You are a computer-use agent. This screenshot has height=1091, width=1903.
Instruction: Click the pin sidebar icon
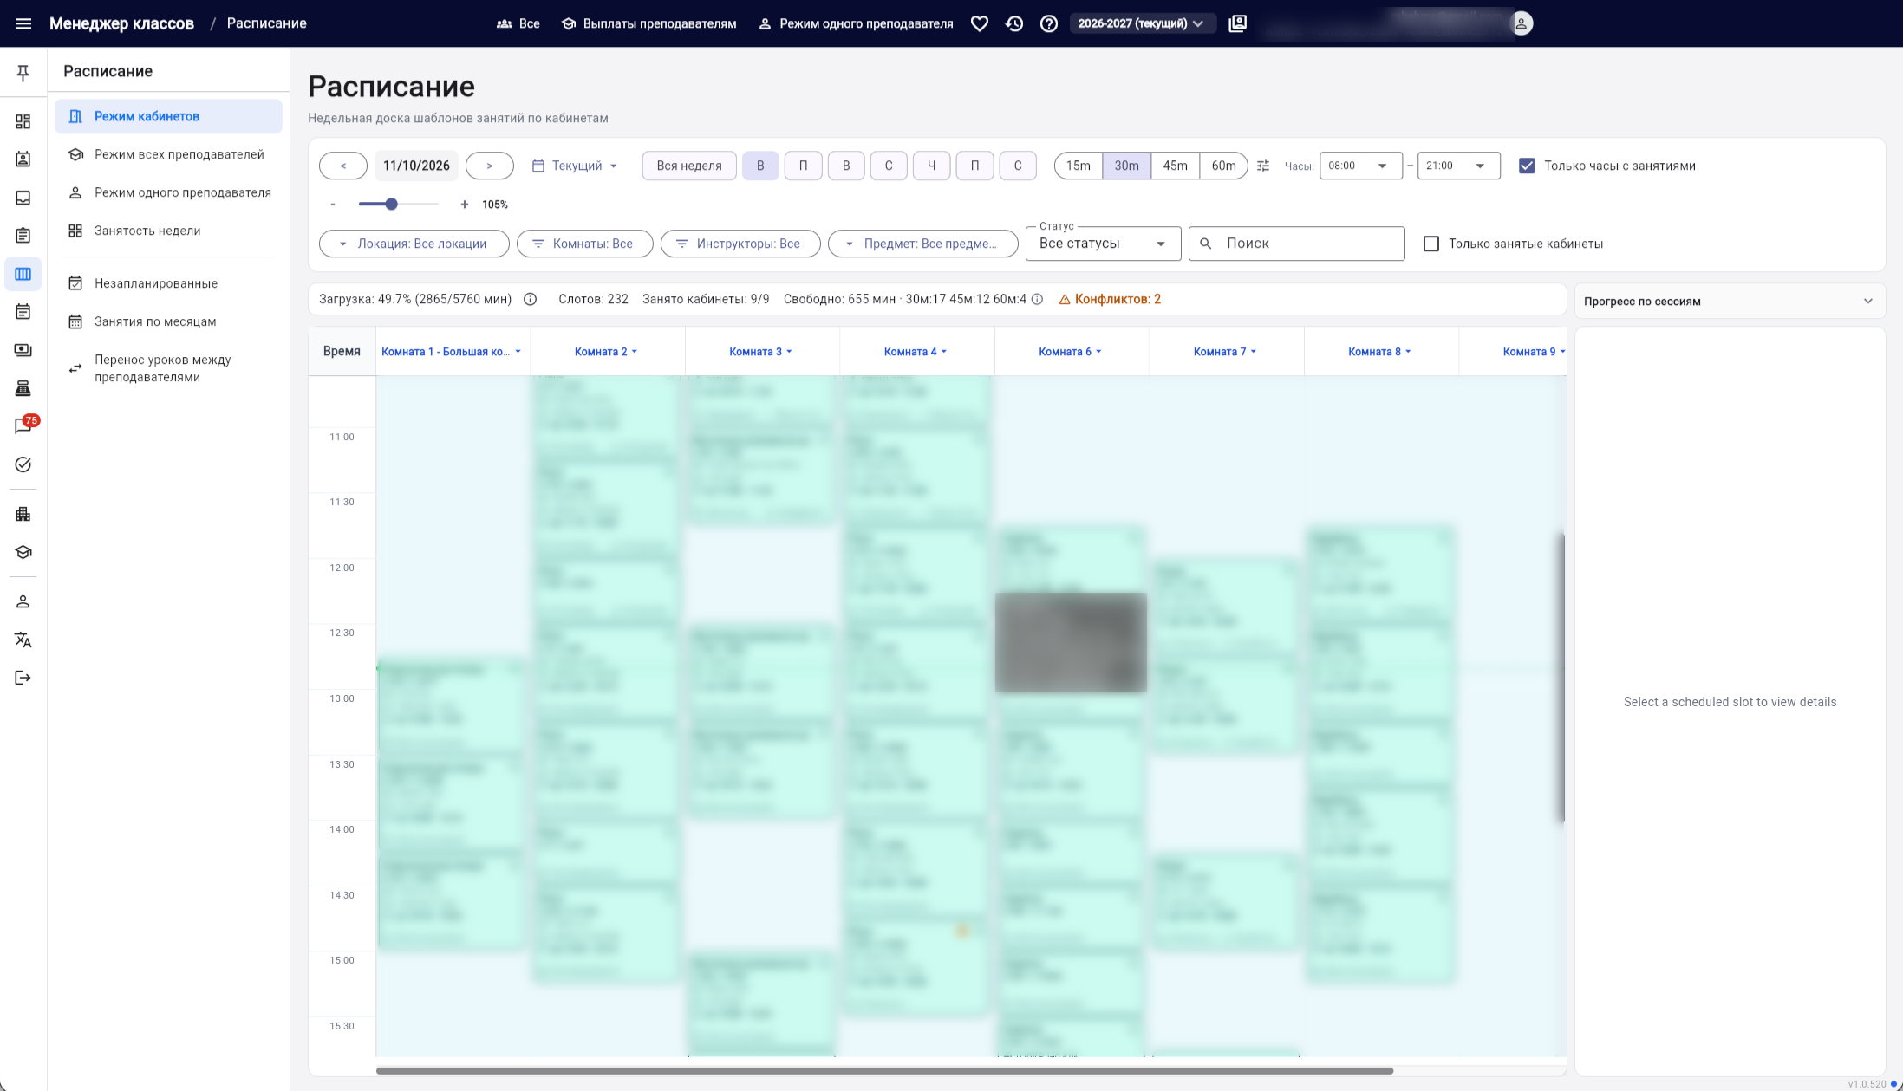click(x=23, y=73)
